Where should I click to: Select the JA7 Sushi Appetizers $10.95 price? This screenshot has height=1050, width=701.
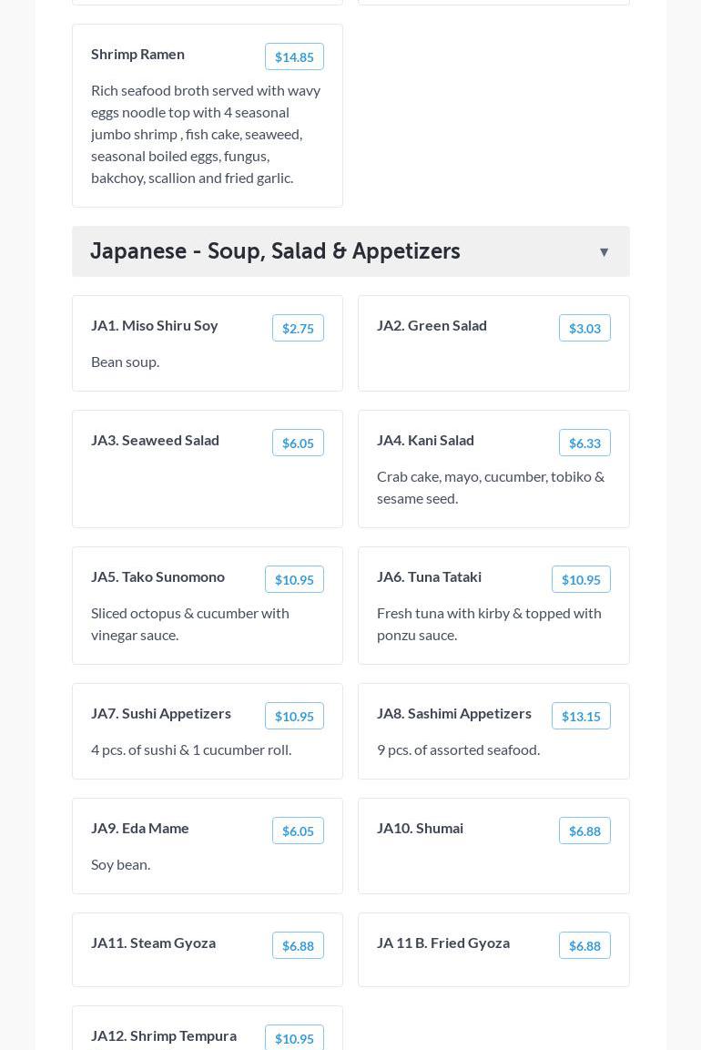coord(294,716)
